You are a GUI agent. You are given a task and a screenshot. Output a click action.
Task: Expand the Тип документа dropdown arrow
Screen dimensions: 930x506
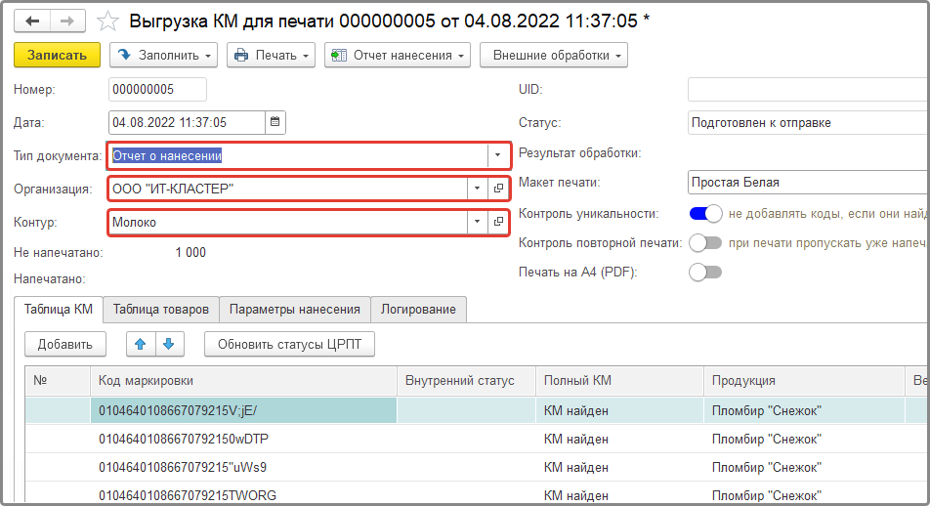497,155
